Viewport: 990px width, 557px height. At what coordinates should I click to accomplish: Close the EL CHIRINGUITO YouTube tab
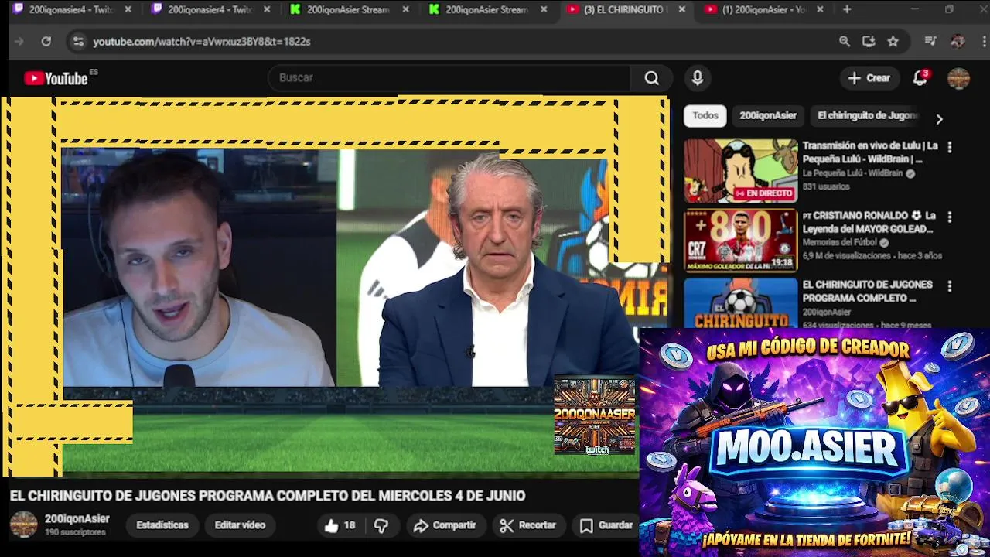click(681, 9)
